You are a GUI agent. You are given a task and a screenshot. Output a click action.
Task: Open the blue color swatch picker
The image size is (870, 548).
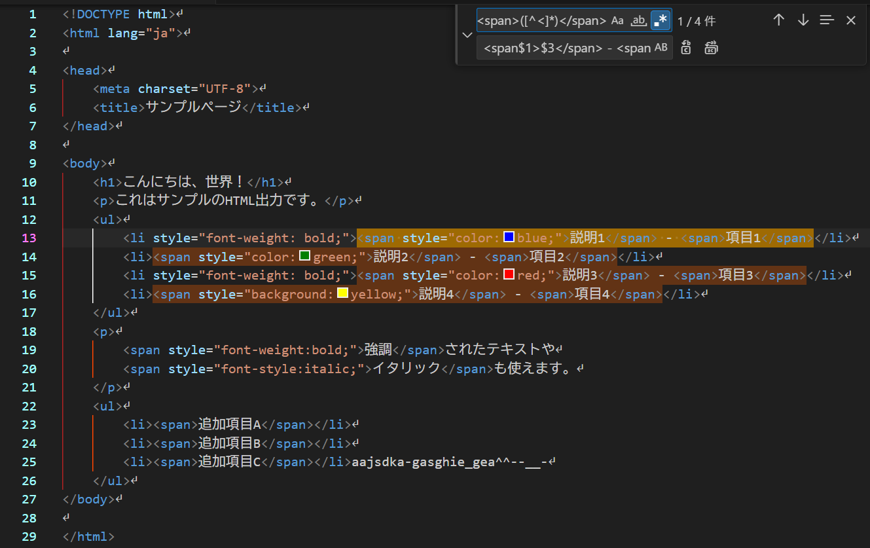pyautogui.click(x=509, y=237)
